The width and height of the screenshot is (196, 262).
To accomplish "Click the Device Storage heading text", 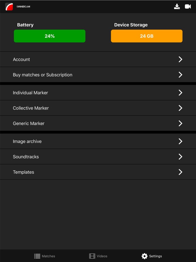I will coord(131,25).
